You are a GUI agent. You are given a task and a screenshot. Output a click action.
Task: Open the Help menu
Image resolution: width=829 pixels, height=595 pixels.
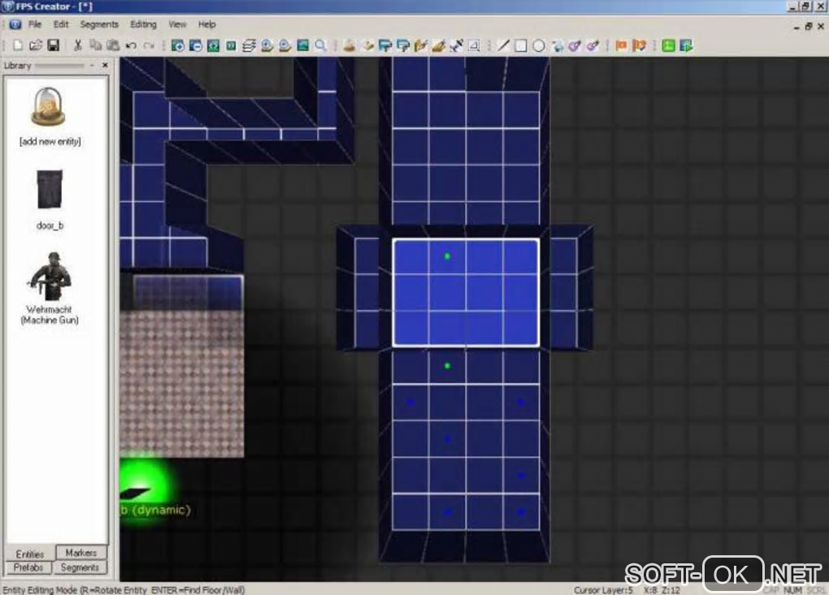click(x=206, y=24)
